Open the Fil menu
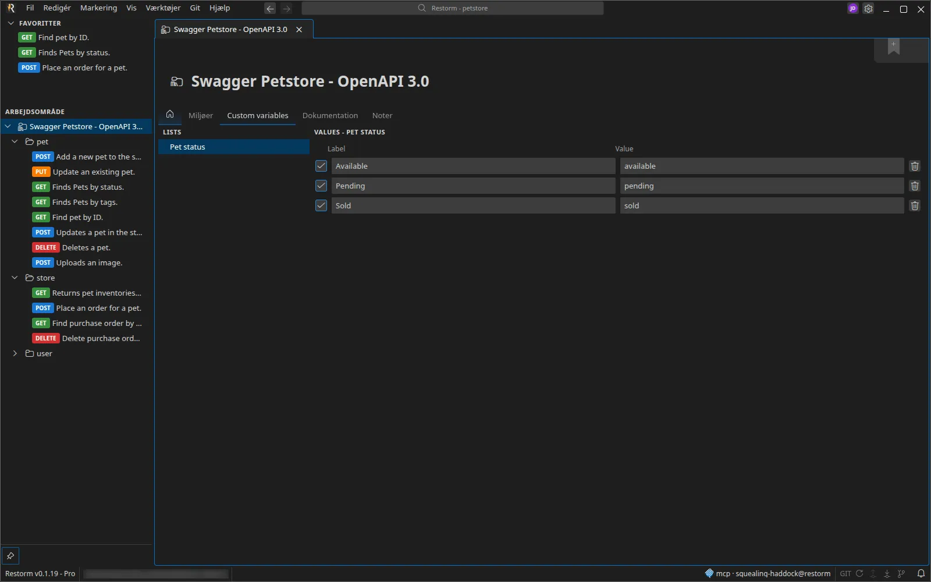 [30, 8]
